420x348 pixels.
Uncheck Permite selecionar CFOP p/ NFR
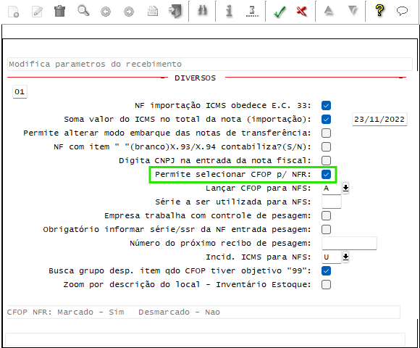326,174
